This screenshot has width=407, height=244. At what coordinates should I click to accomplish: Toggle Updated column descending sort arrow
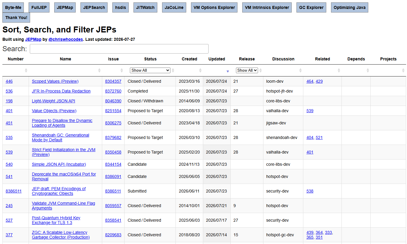(x=228, y=71)
